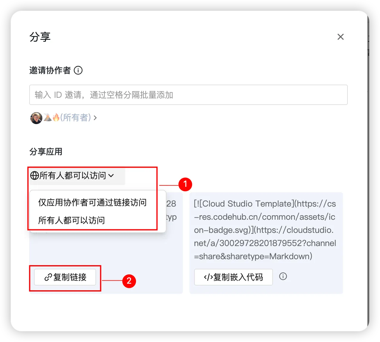Screen dimensions: 380x342
Task: Select the 所有人都可以访问 option in the list
Action: [72, 220]
